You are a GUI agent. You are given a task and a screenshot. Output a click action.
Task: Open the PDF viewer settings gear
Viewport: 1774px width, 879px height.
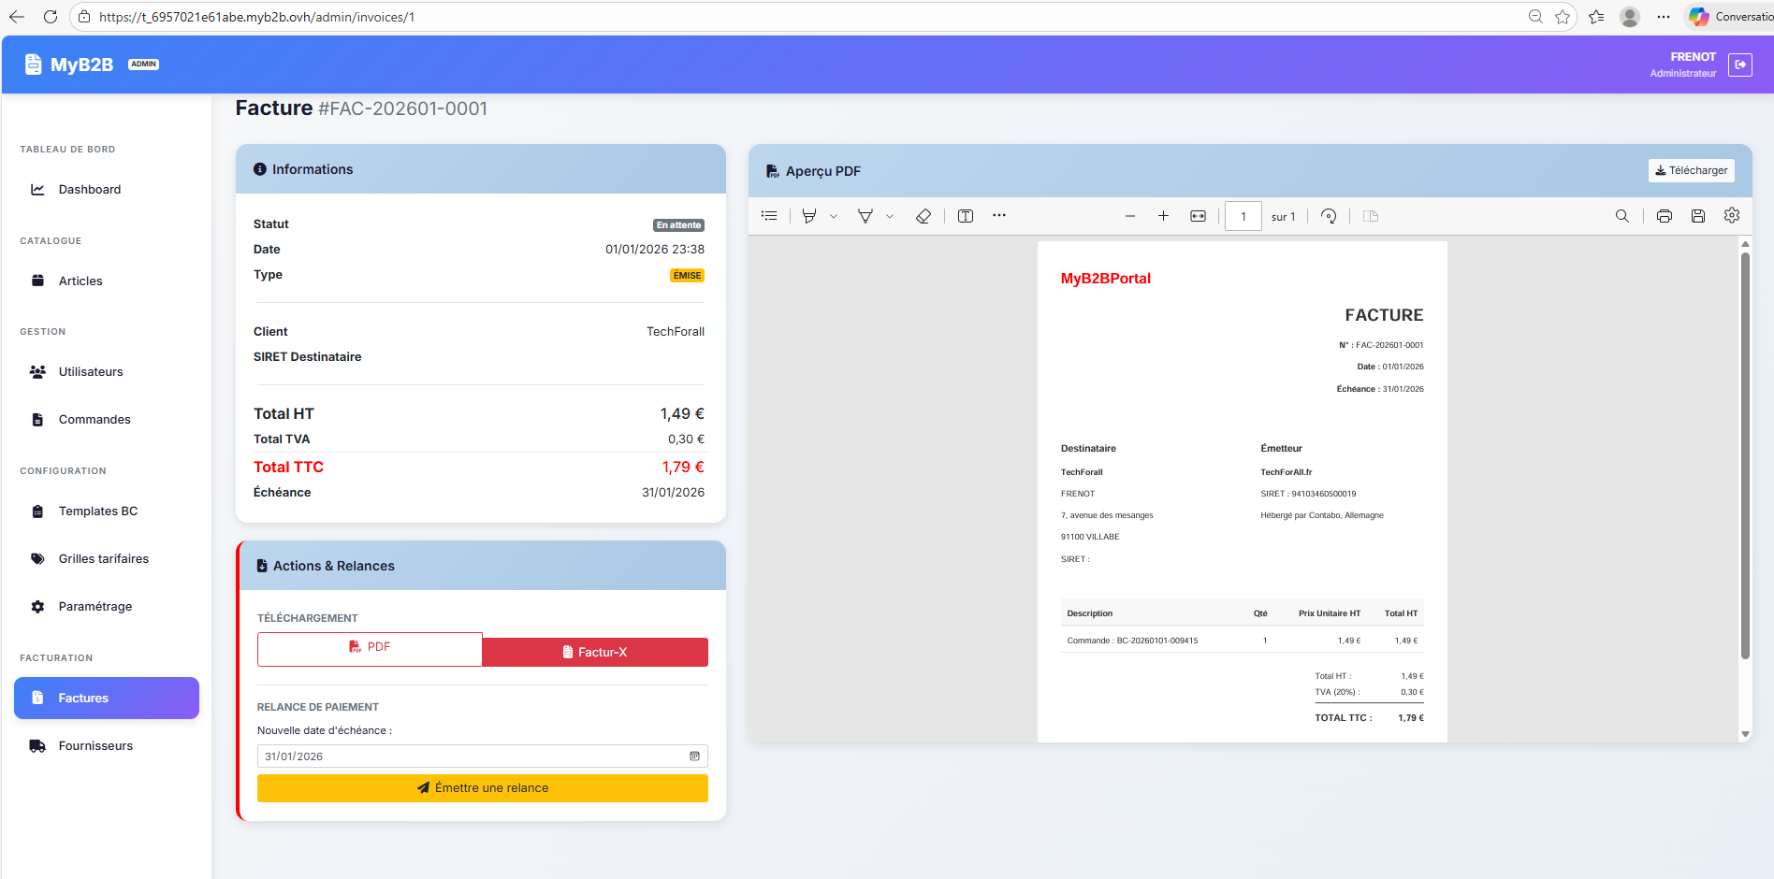pos(1732,216)
